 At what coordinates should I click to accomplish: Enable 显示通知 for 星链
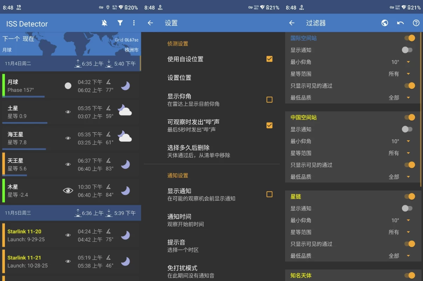[407, 208]
